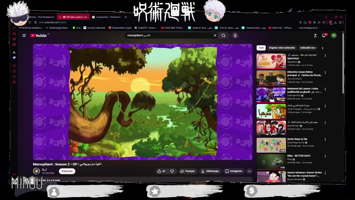Share the video via Partager

click(x=188, y=171)
